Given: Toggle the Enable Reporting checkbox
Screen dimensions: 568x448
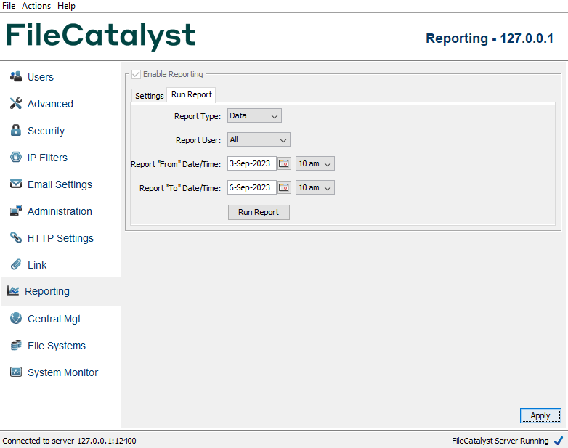Looking at the screenshot, I should point(137,74).
